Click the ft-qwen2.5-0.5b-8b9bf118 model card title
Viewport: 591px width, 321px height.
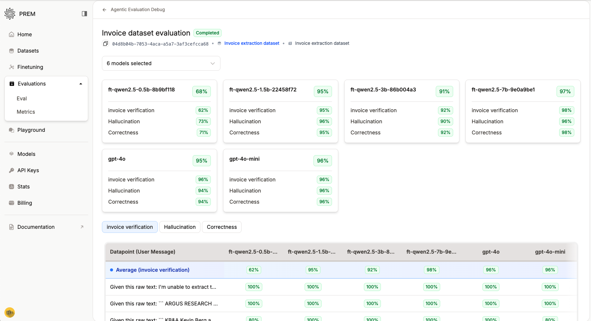tap(141, 90)
